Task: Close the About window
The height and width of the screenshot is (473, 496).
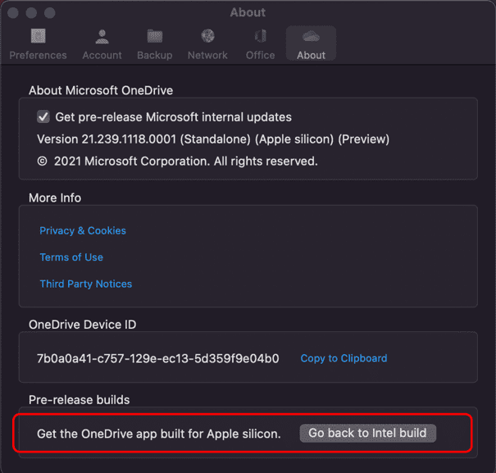Action: 12,12
